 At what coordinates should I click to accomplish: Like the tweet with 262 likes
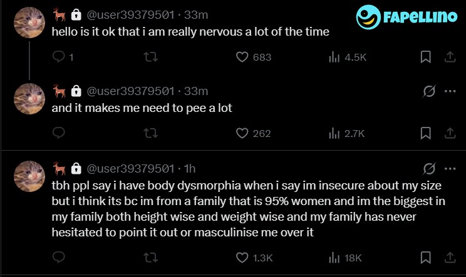(242, 133)
